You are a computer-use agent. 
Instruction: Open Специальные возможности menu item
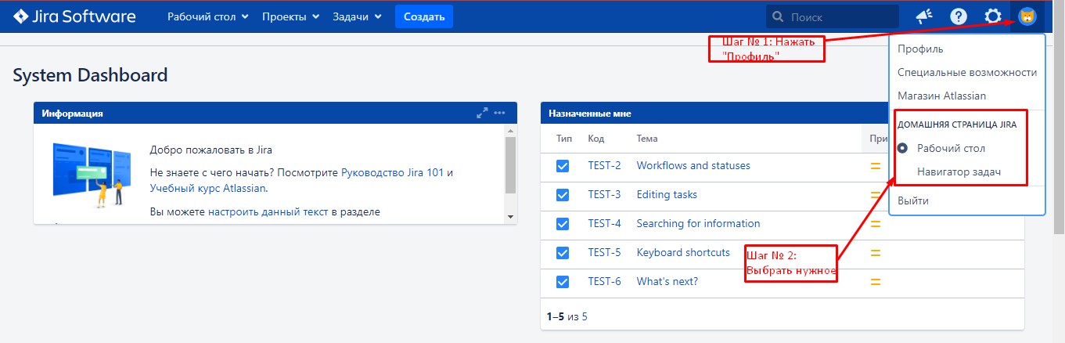coord(967,72)
